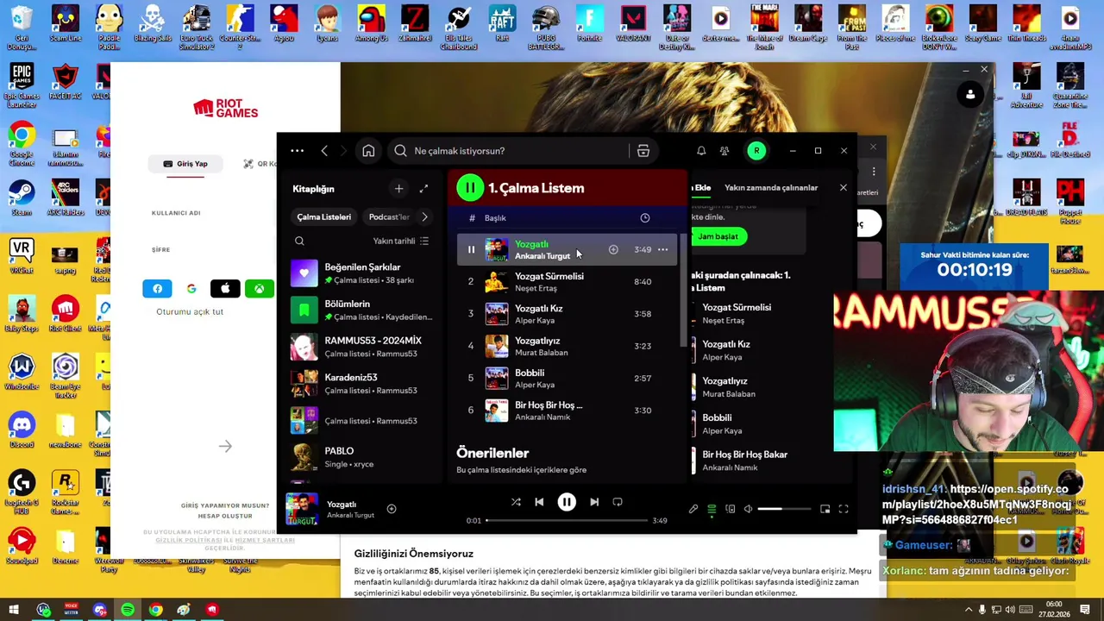The width and height of the screenshot is (1104, 621).
Task: Expand the Kitaplığın library panel
Action: point(423,189)
